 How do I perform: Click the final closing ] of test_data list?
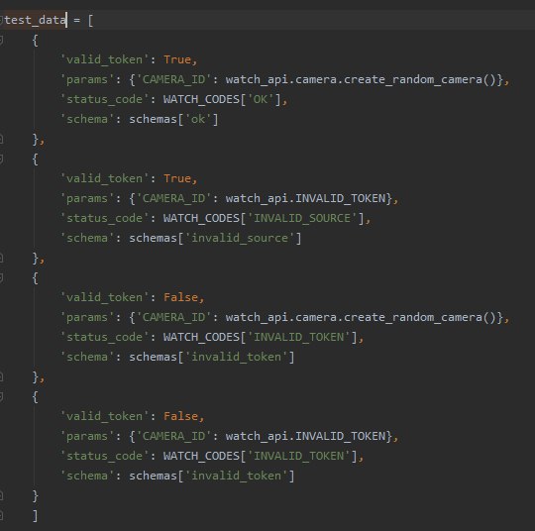pos(35,515)
